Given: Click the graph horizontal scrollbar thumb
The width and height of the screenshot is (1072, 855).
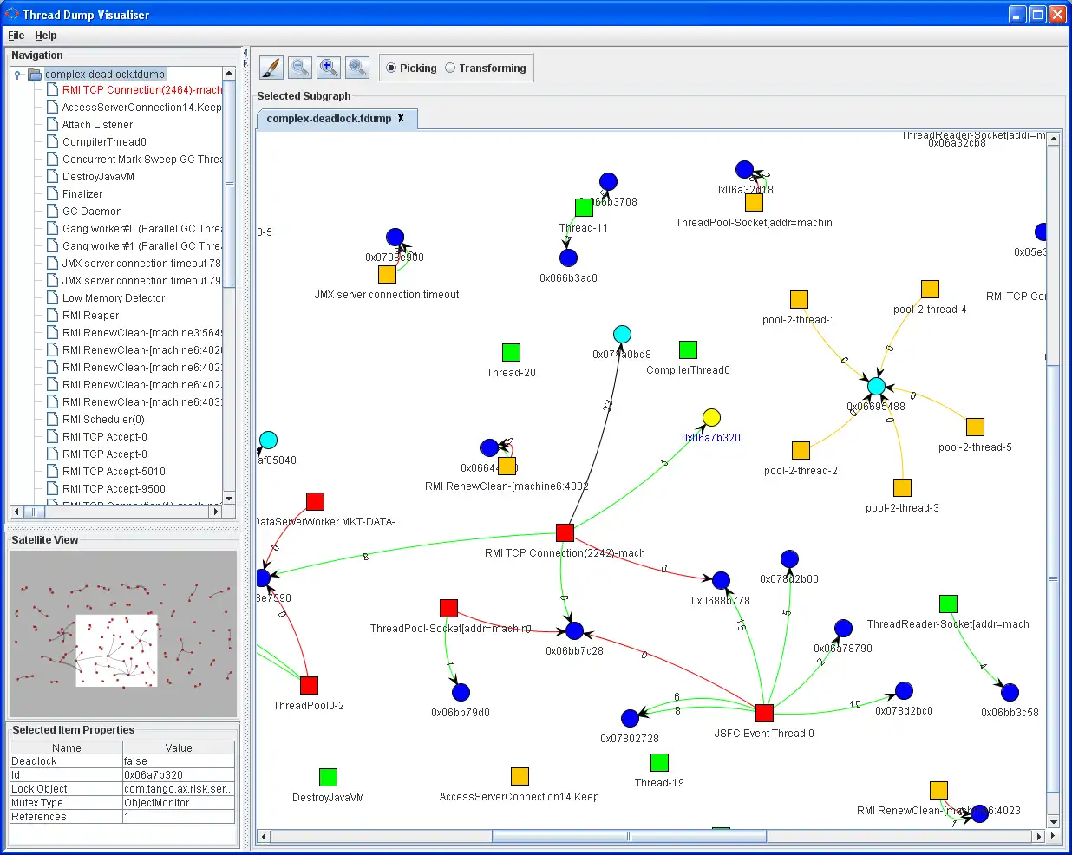Looking at the screenshot, I should [x=630, y=837].
